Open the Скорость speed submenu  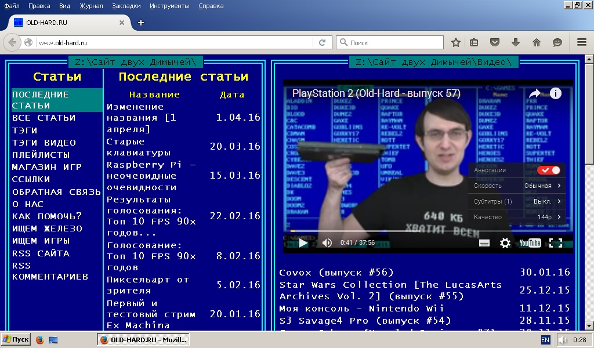click(517, 186)
